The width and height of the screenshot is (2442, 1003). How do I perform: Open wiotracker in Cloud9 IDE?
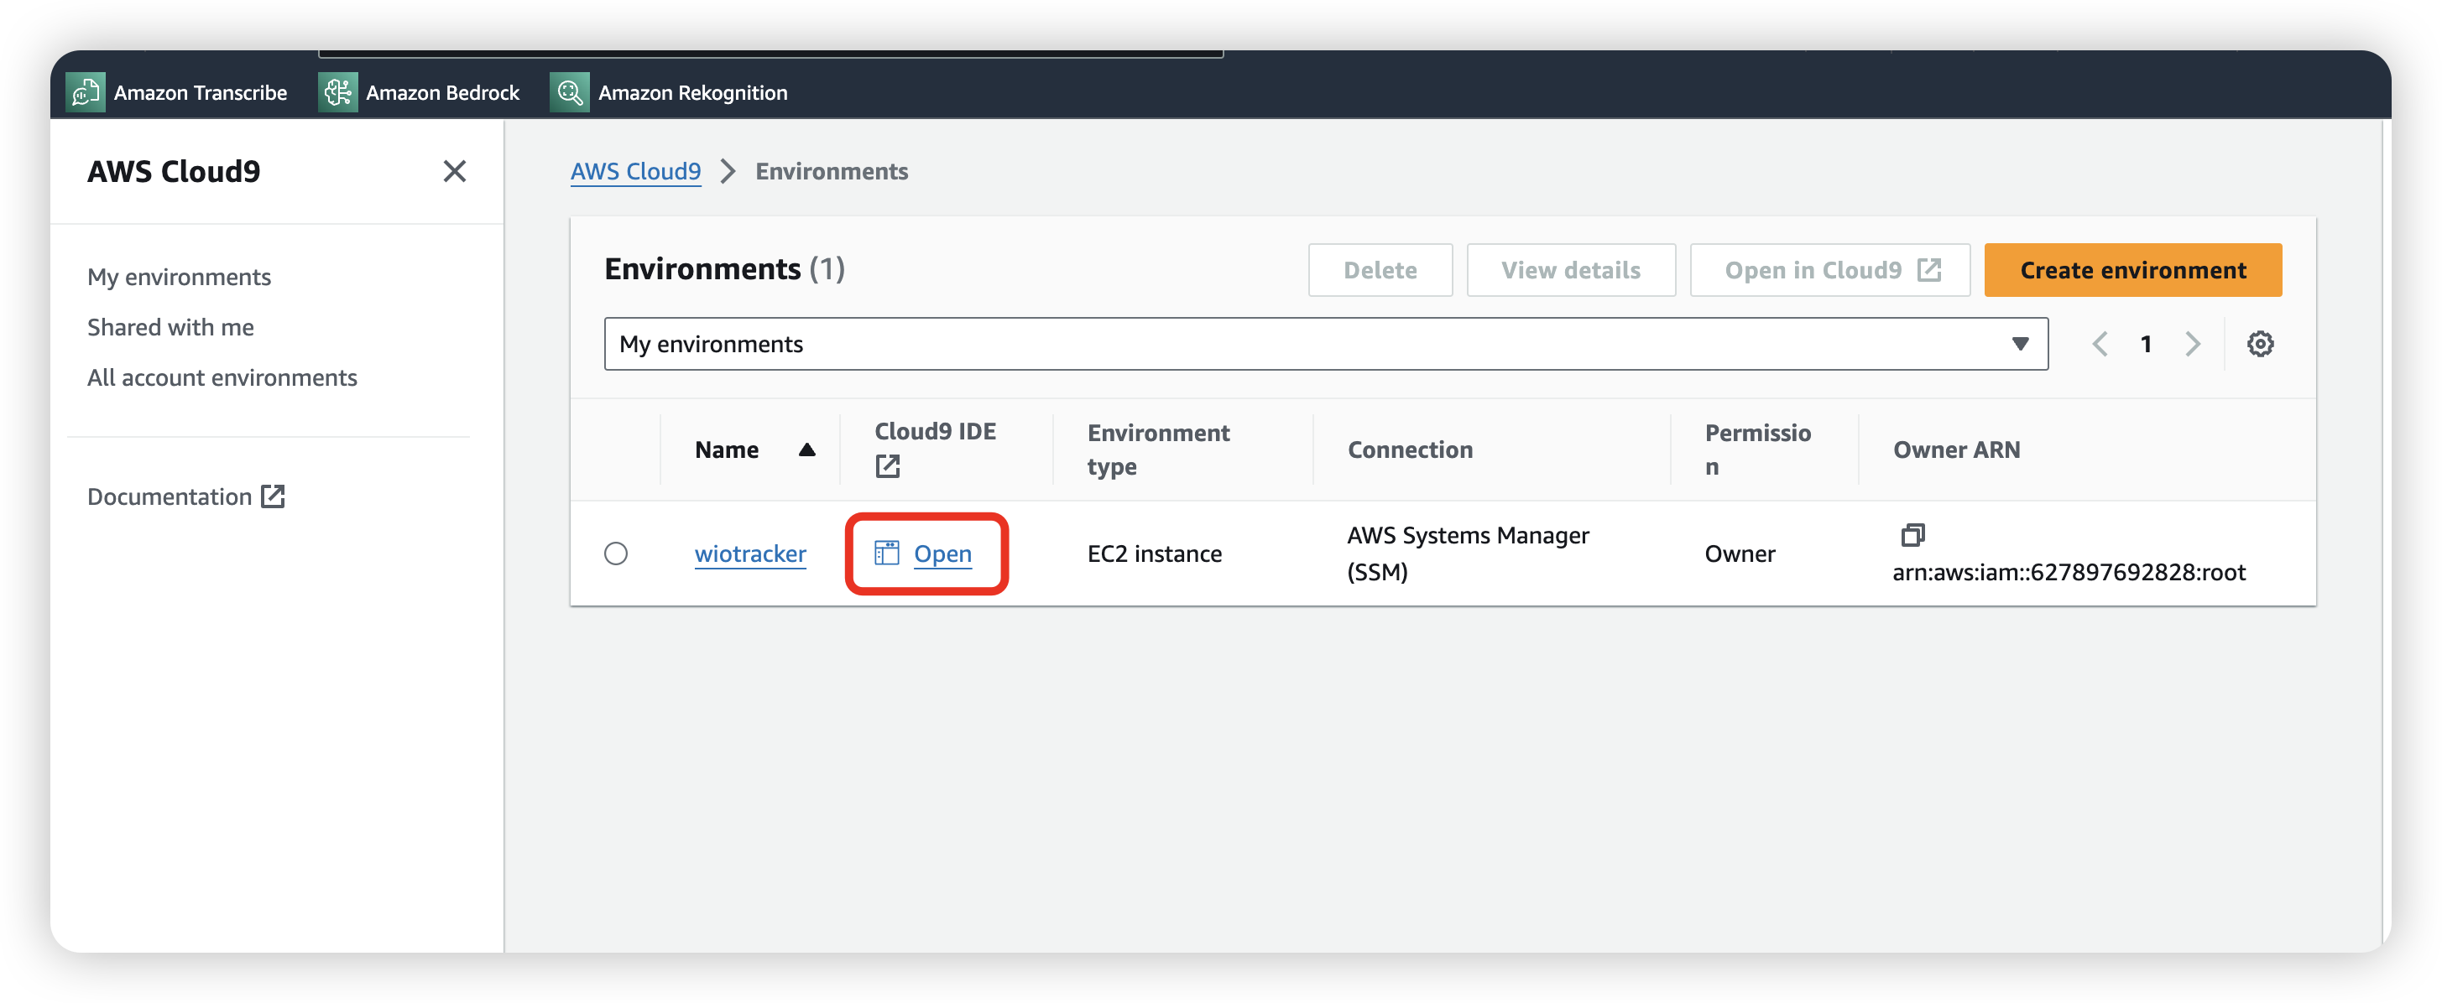pyautogui.click(x=942, y=553)
